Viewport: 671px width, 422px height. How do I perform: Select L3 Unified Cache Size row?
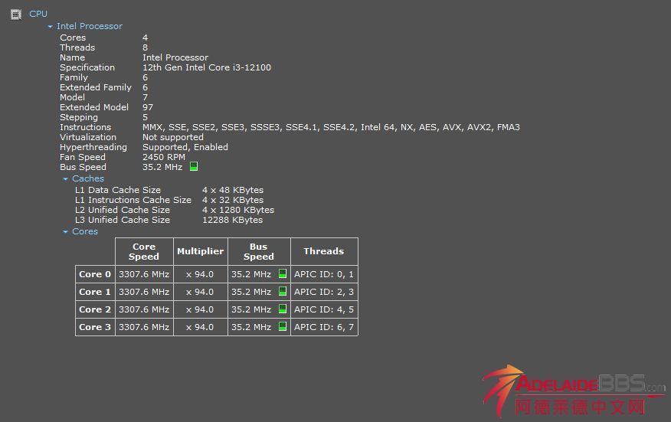click(x=169, y=220)
